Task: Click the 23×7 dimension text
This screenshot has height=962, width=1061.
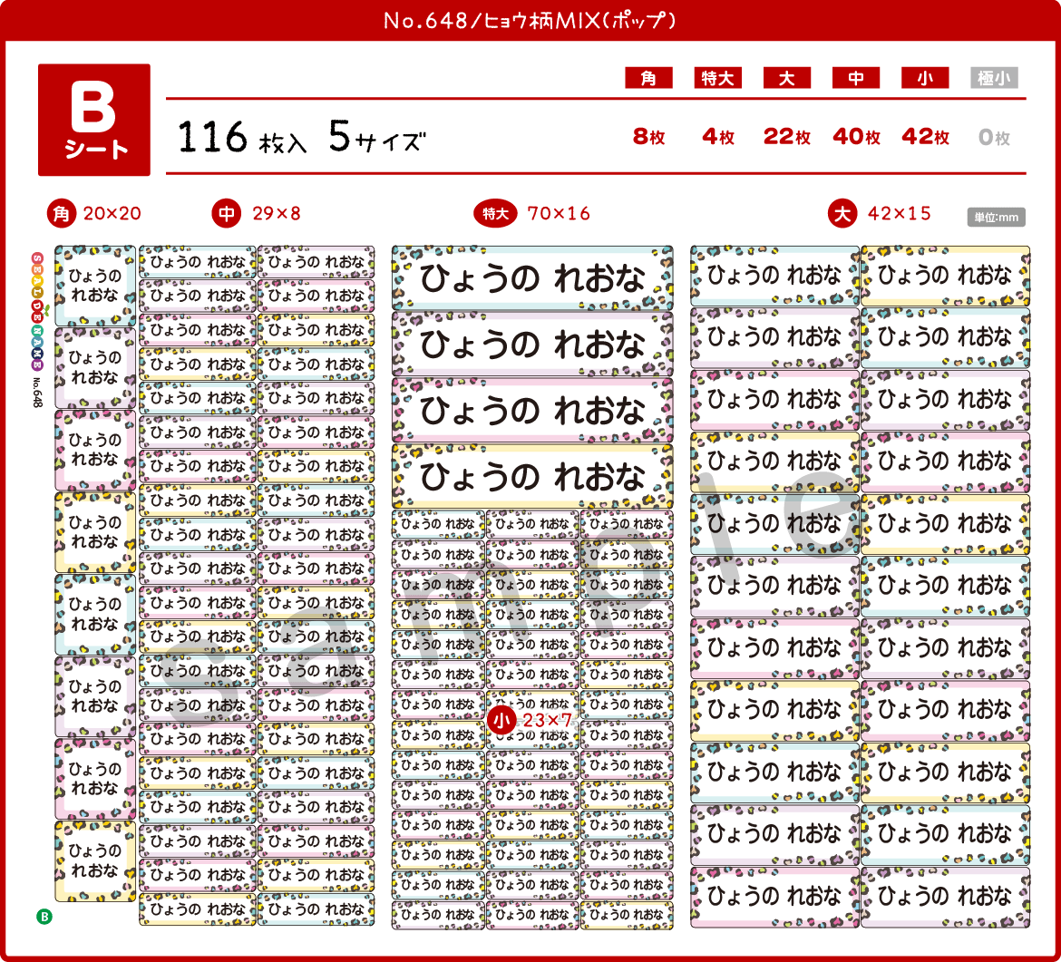Action: pos(548,721)
